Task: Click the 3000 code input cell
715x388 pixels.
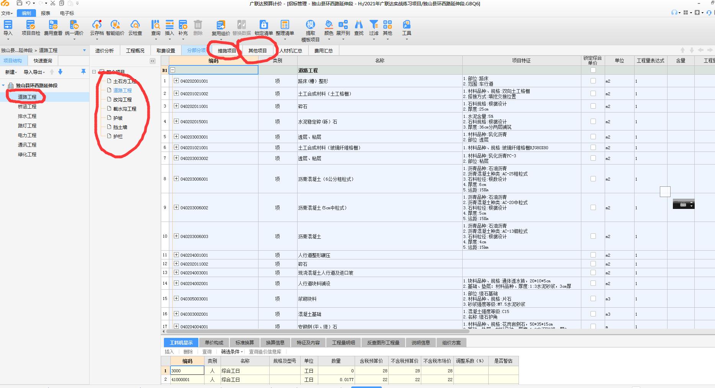Action: [187, 370]
